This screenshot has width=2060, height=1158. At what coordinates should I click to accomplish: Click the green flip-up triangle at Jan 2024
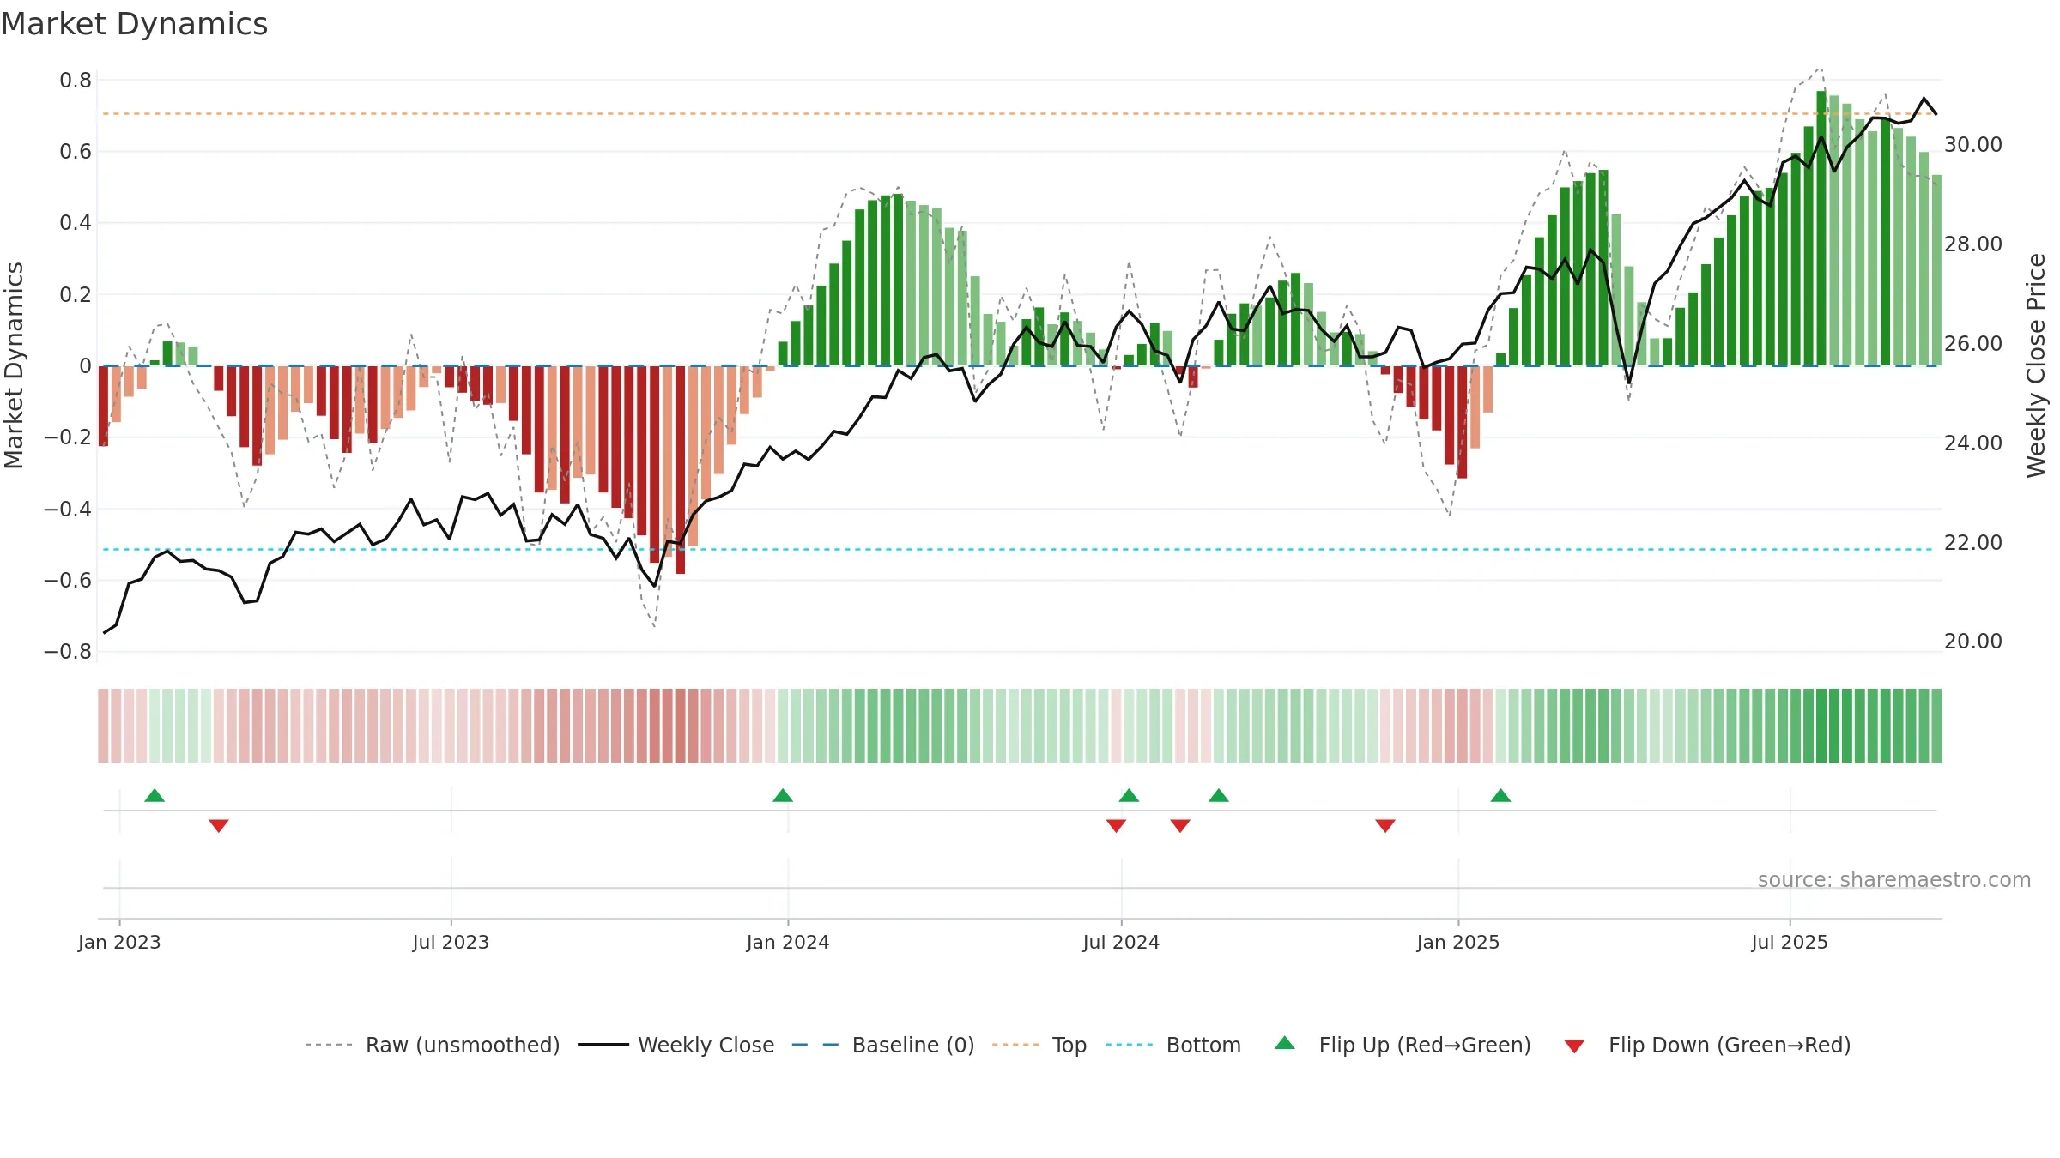pyautogui.click(x=783, y=796)
